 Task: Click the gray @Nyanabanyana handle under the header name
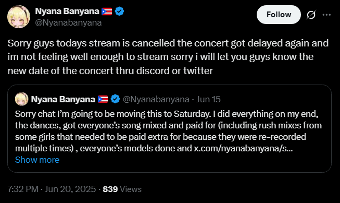pyautogui.click(x=68, y=22)
